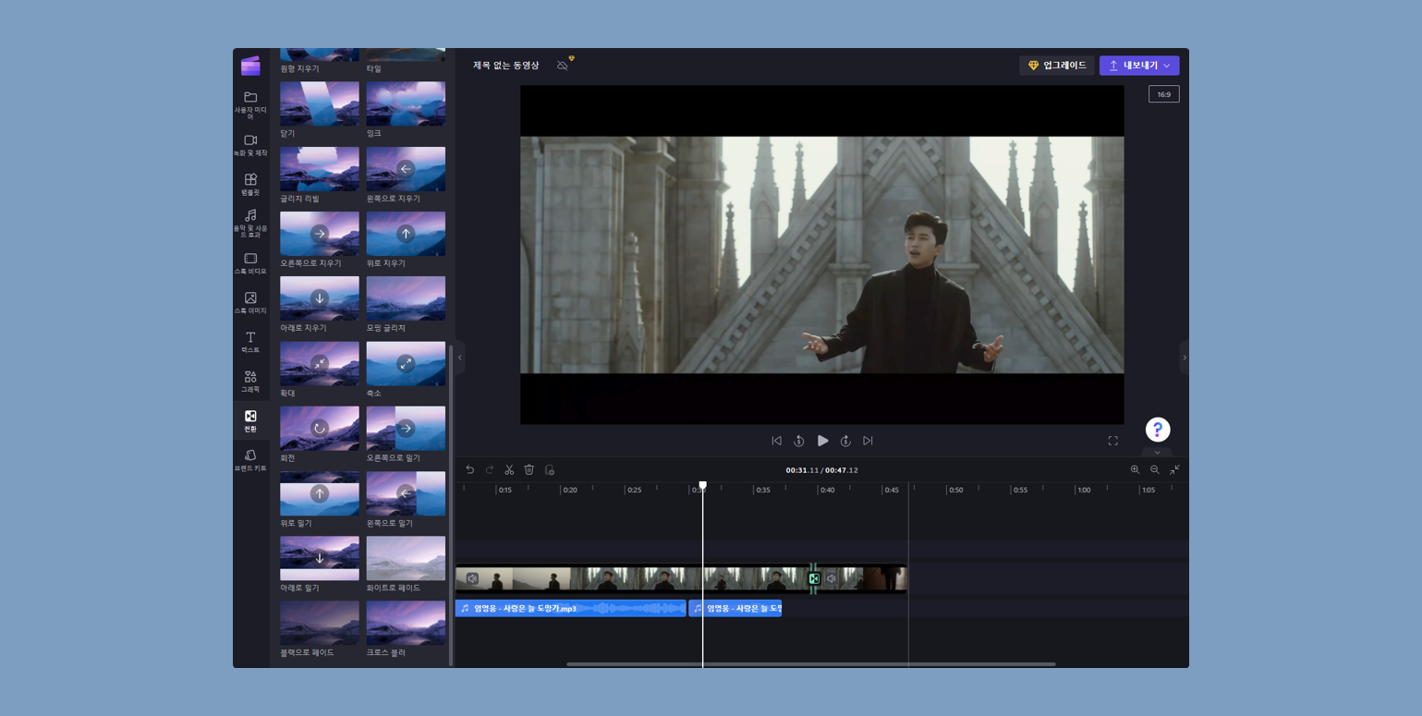Open the 내보내기 export dropdown
Screen dimensions: 1422x716
[1139, 66]
